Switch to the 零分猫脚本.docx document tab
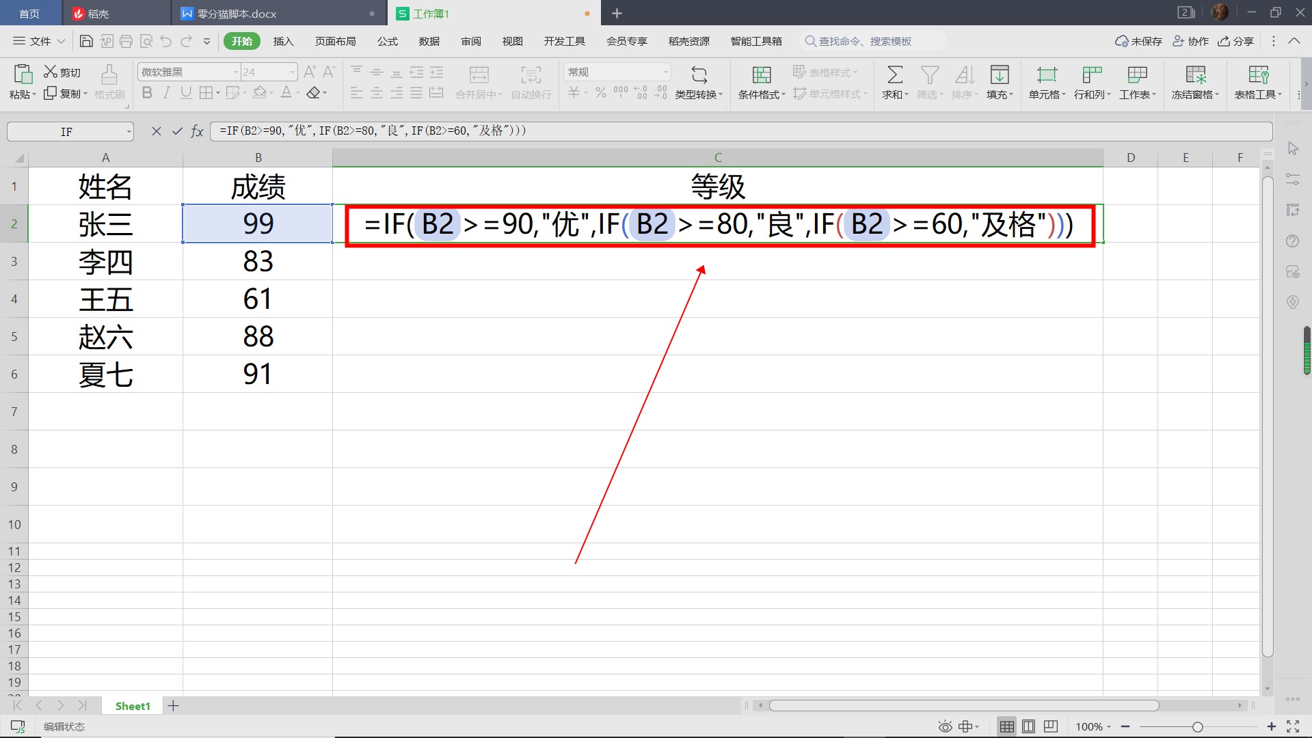 tap(237, 14)
